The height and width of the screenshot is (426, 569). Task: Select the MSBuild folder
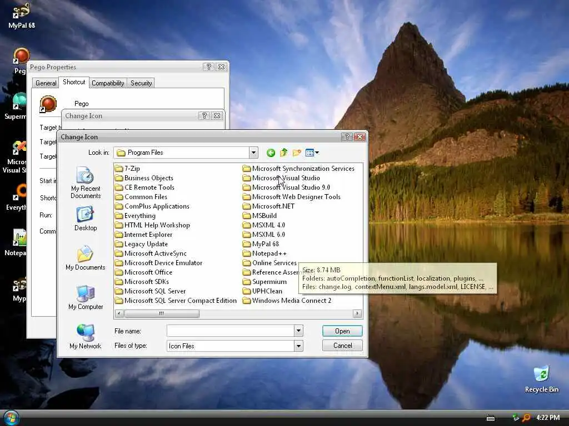click(260, 216)
